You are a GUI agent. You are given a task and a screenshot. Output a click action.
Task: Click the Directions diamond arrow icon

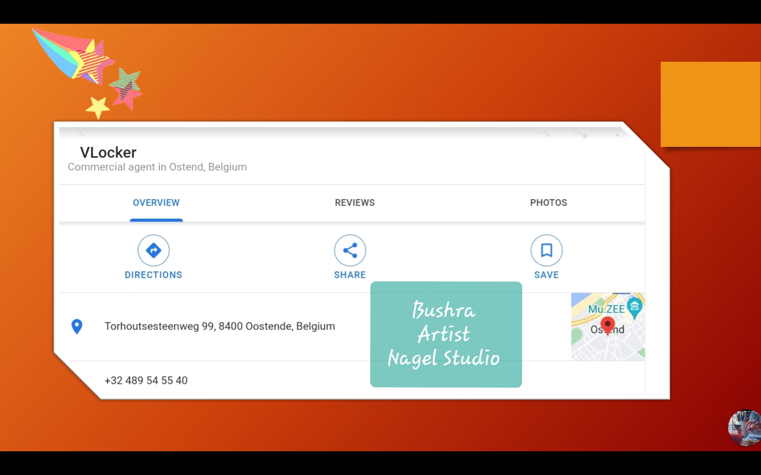click(153, 250)
